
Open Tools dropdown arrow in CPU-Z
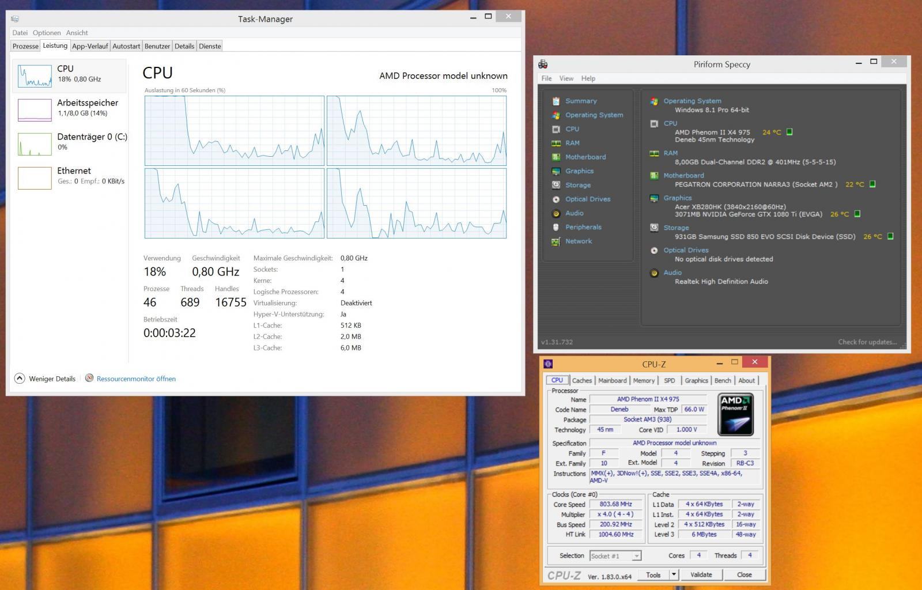pyautogui.click(x=673, y=574)
